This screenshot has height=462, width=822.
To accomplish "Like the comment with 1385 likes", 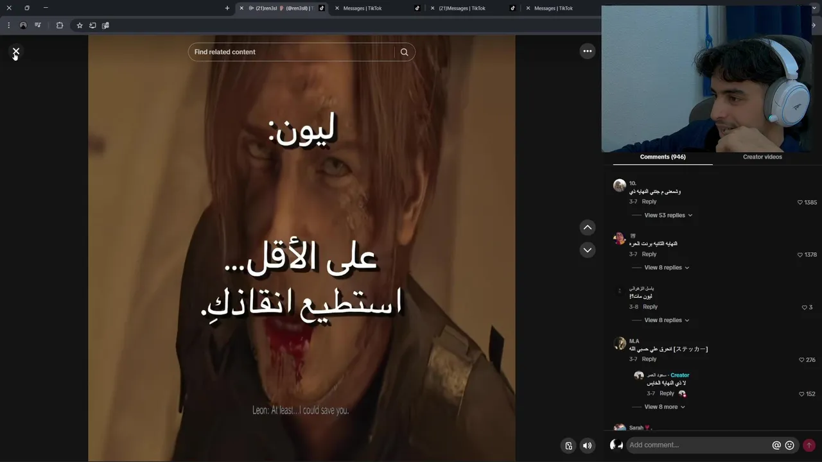I will [x=800, y=202].
